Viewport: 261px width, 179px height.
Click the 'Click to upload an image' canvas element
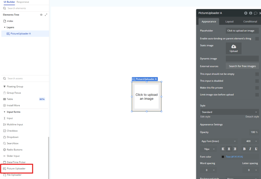(147, 97)
